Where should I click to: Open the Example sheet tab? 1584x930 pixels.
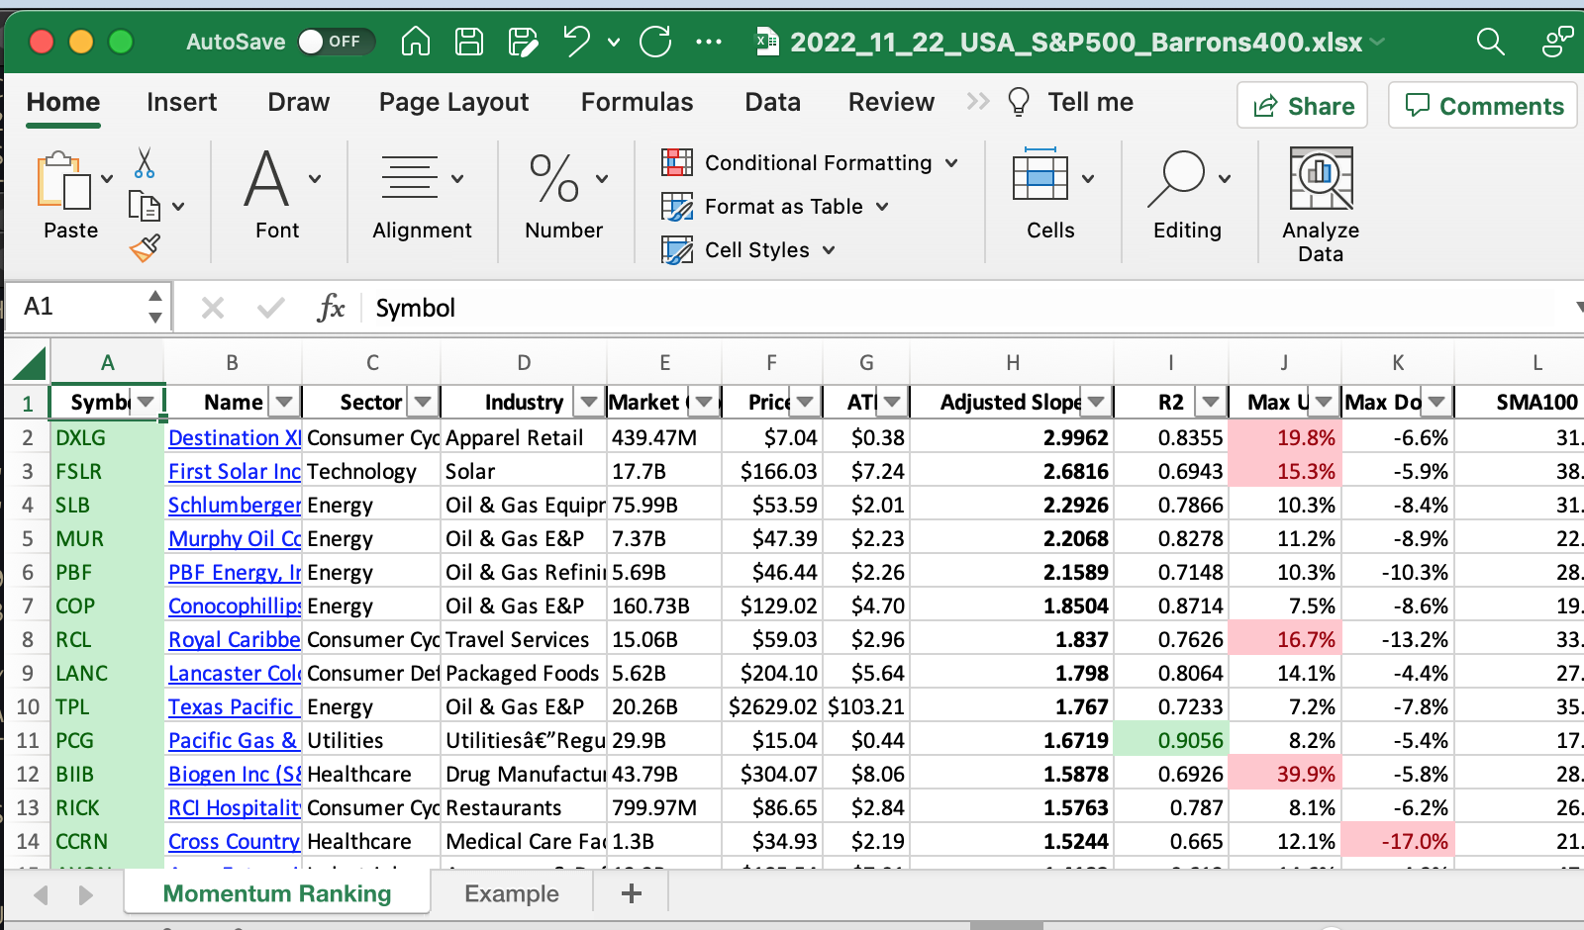[511, 893]
